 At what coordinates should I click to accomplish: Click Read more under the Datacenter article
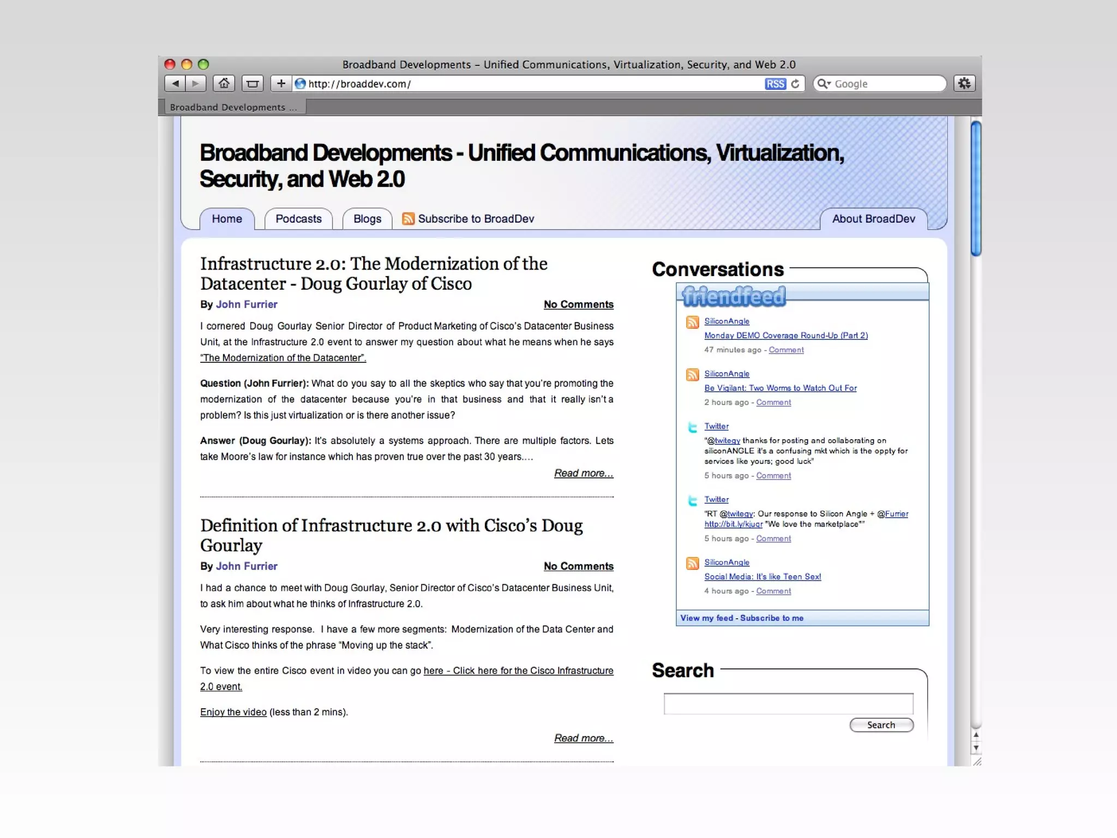(583, 474)
